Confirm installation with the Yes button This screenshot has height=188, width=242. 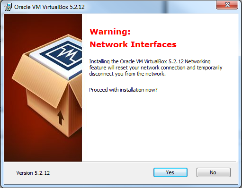click(170, 172)
